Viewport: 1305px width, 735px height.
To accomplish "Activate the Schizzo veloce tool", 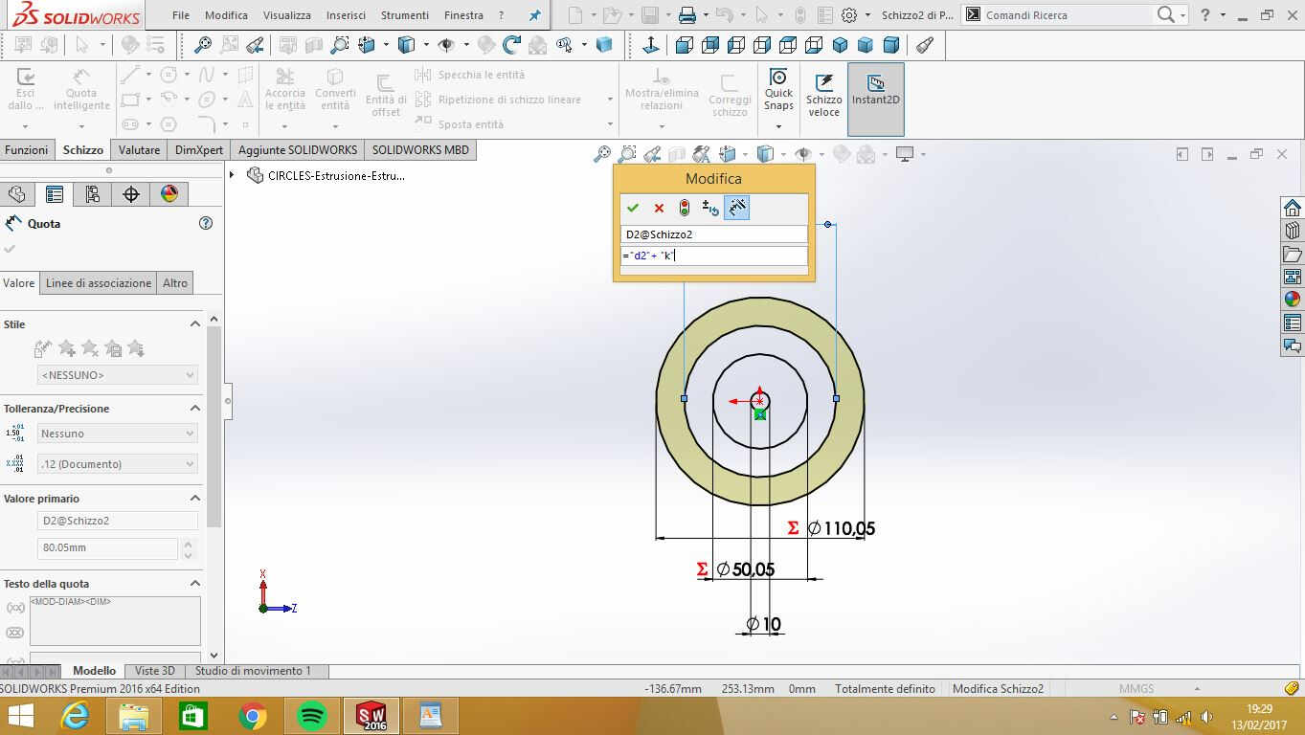I will (823, 96).
